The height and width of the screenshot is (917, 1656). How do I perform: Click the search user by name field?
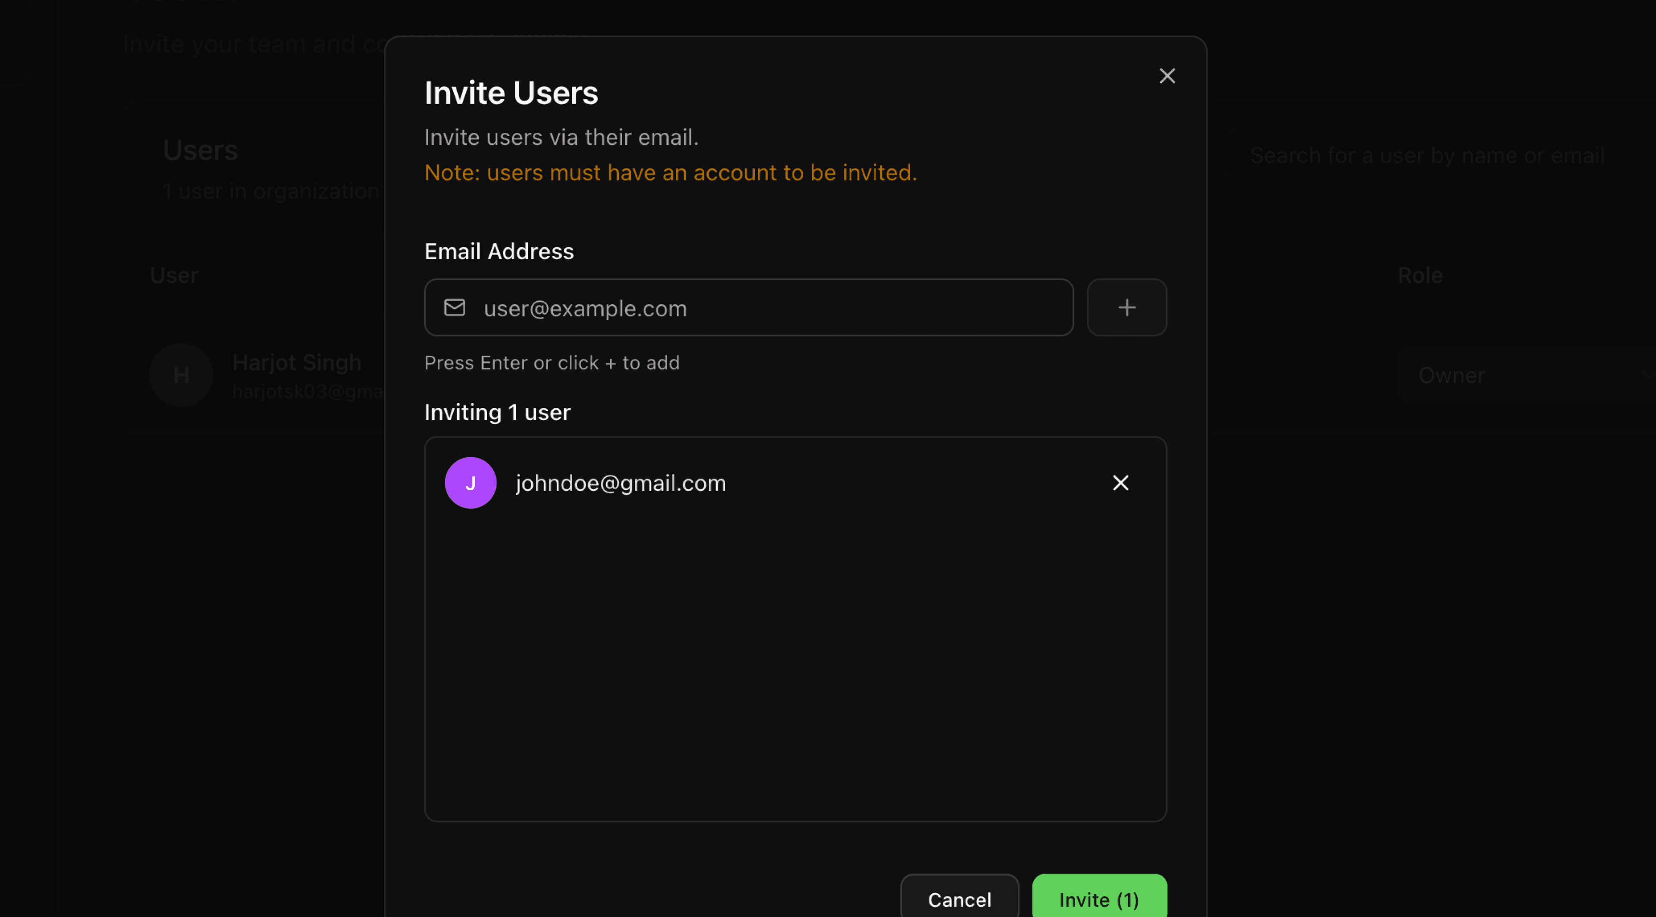(x=1433, y=156)
